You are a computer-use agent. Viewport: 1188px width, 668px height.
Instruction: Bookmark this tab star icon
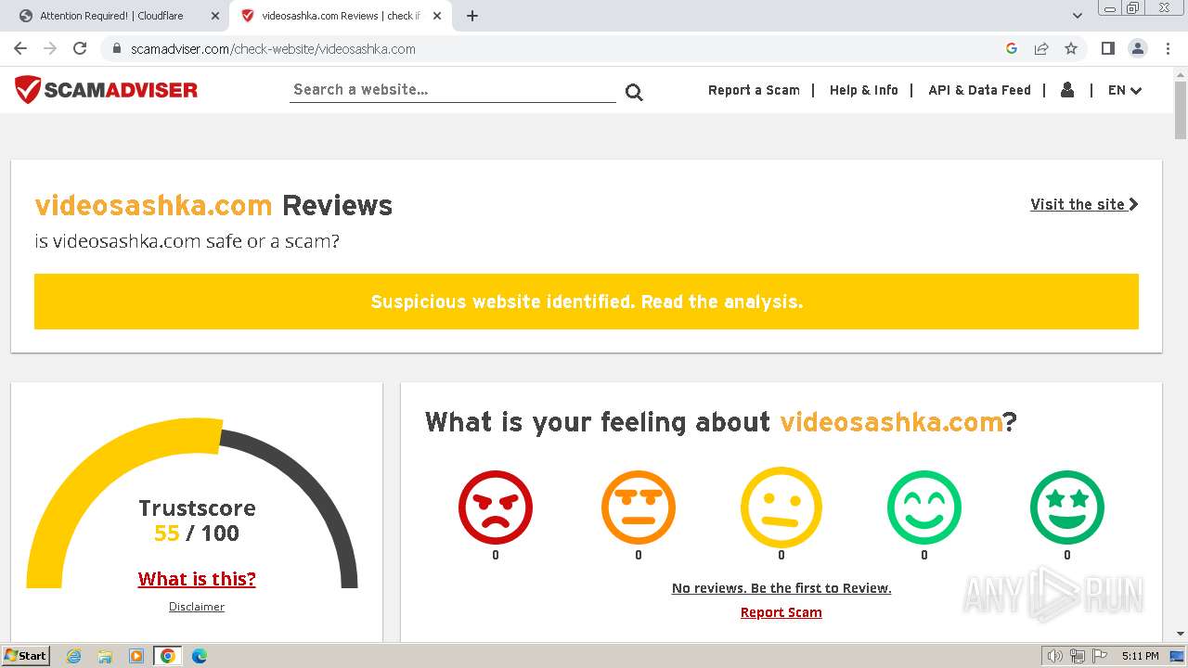1071,48
